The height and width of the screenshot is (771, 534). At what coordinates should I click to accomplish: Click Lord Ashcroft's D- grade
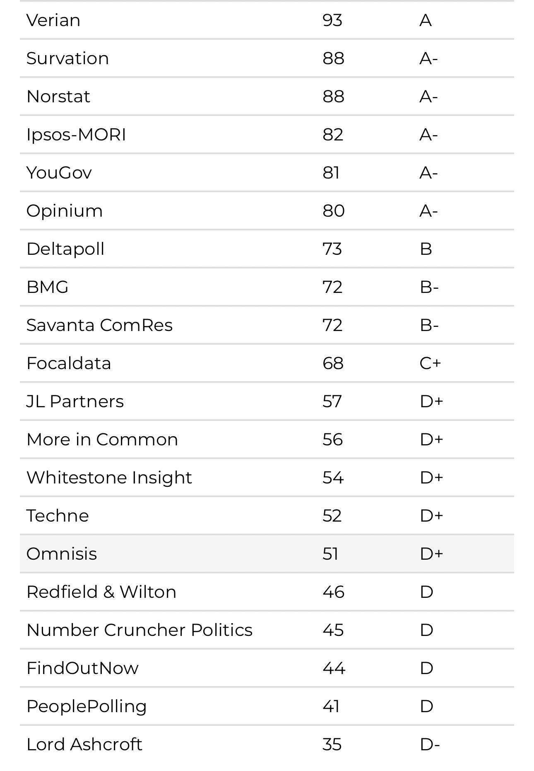(430, 744)
